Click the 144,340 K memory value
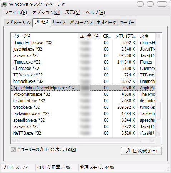 (x=126, y=62)
